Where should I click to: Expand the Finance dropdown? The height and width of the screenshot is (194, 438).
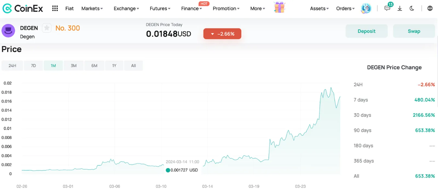(x=191, y=8)
